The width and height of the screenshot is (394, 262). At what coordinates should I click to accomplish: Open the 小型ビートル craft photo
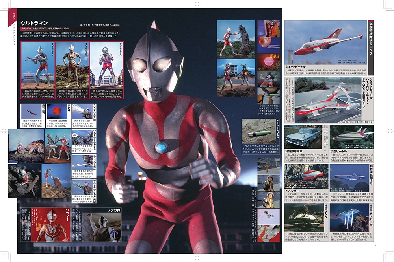[351, 137]
